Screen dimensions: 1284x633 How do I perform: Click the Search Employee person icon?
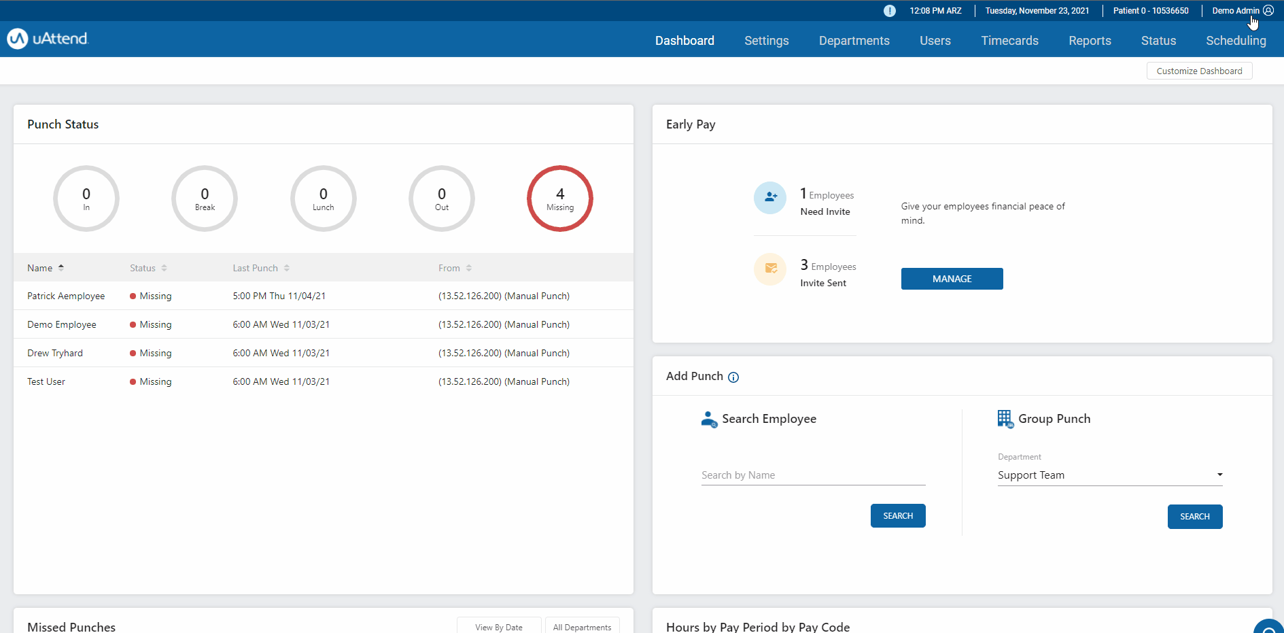pyautogui.click(x=709, y=420)
